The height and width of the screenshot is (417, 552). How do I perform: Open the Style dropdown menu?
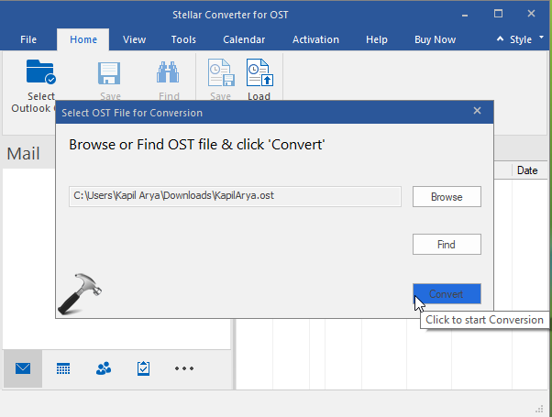pos(526,39)
